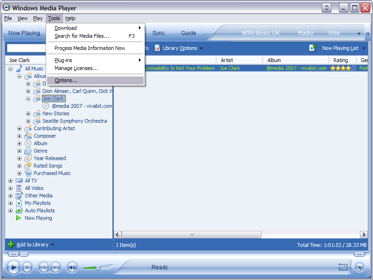Click the Purchased Music cart icon
This screenshot has width=373, height=280.
pyautogui.click(x=28, y=173)
